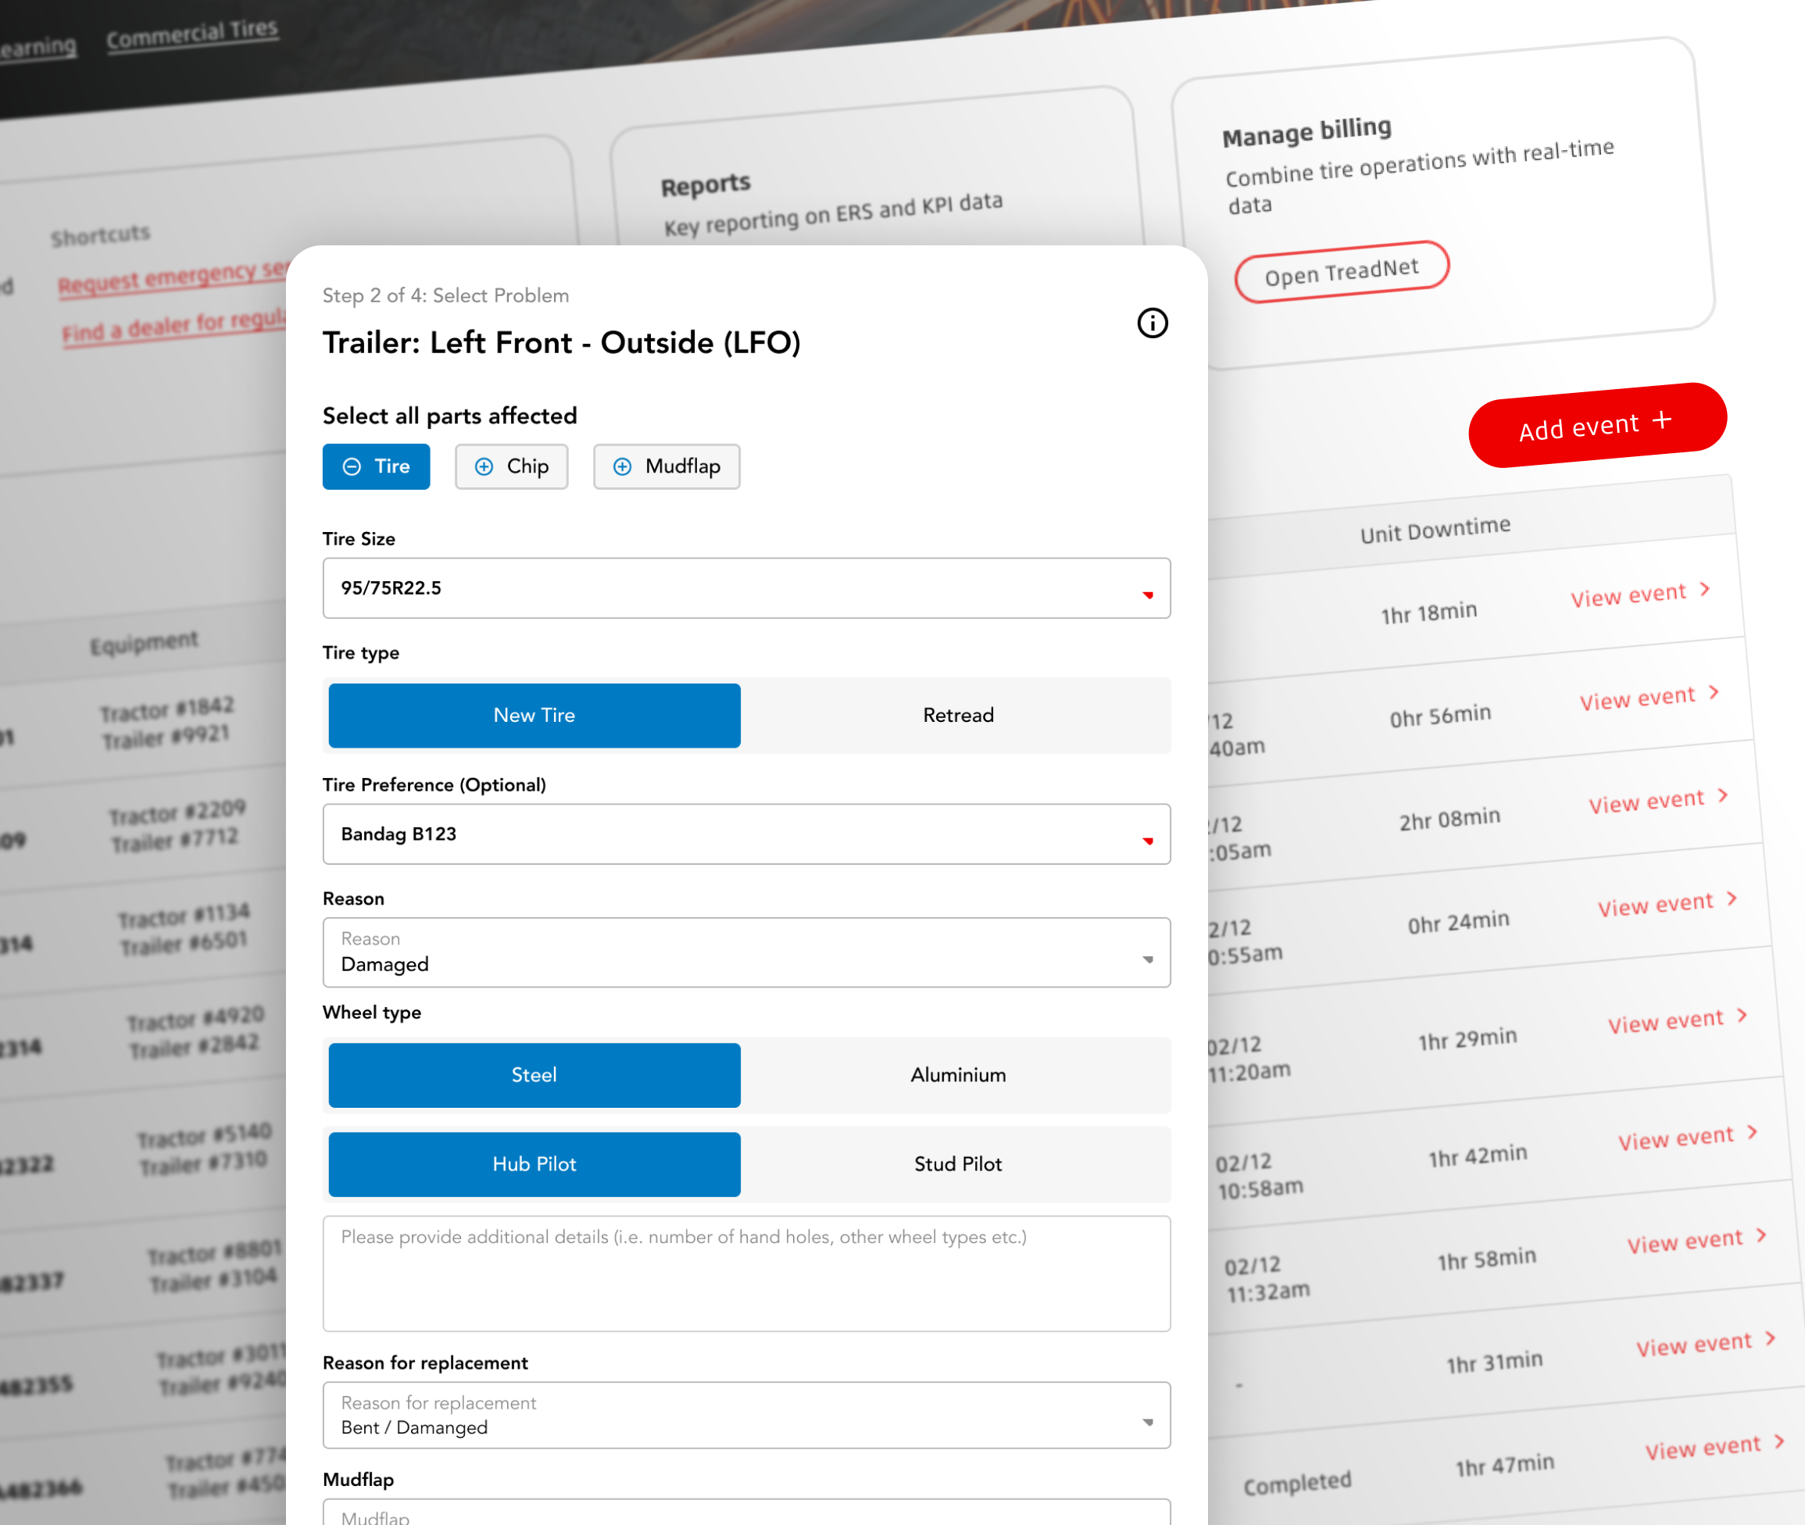
Task: Click the plus icon on the Chip option
Action: coord(484,467)
